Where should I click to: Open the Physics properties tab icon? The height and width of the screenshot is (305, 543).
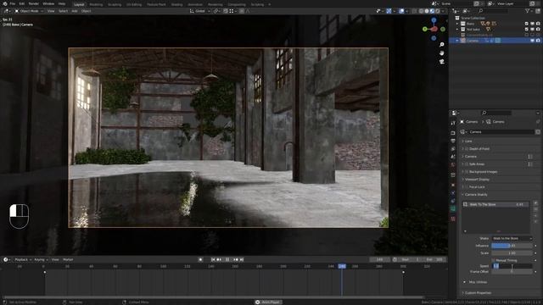(x=453, y=193)
